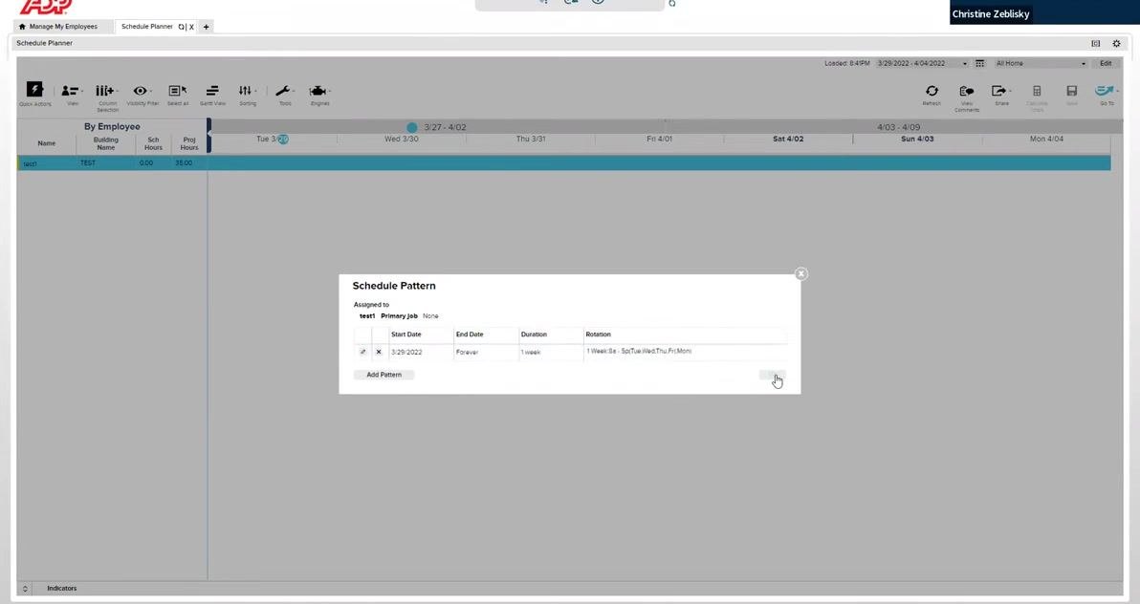Open the View Comments icon
1140x604 pixels.
966,91
